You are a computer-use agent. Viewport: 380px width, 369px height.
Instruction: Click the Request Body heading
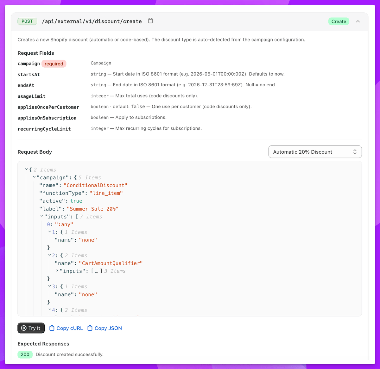tap(35, 152)
